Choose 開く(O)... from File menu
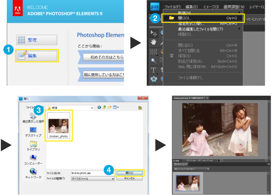272x195 pixels. pos(203,18)
